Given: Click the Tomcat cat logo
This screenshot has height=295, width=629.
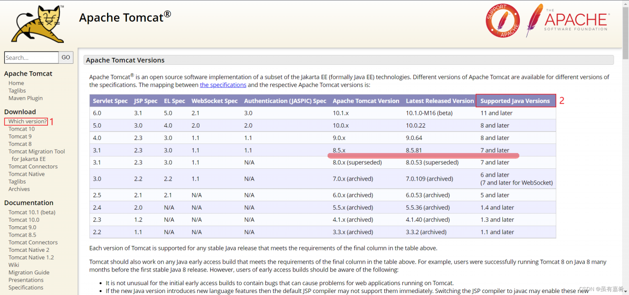Looking at the screenshot, I should tap(38, 25).
